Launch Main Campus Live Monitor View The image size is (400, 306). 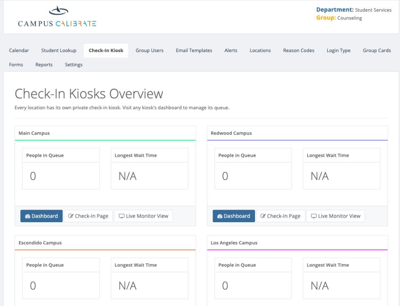[143, 216]
